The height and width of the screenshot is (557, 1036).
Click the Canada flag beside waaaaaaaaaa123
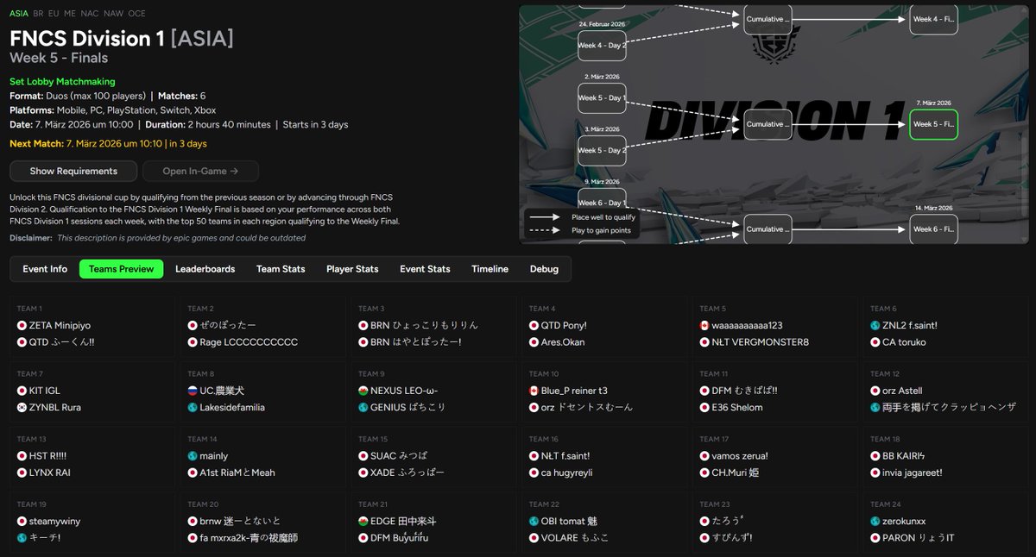click(x=704, y=326)
